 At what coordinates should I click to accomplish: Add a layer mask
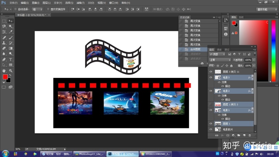(228, 135)
